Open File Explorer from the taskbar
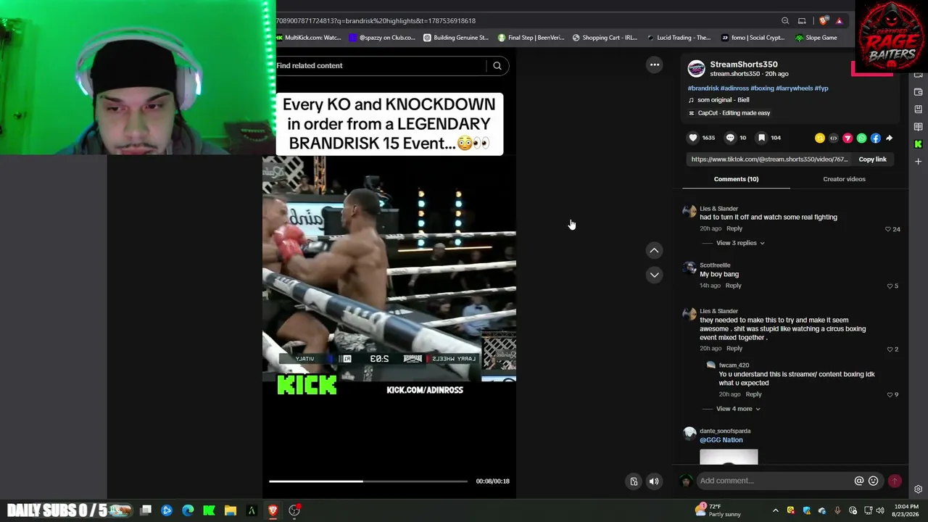 tap(231, 510)
